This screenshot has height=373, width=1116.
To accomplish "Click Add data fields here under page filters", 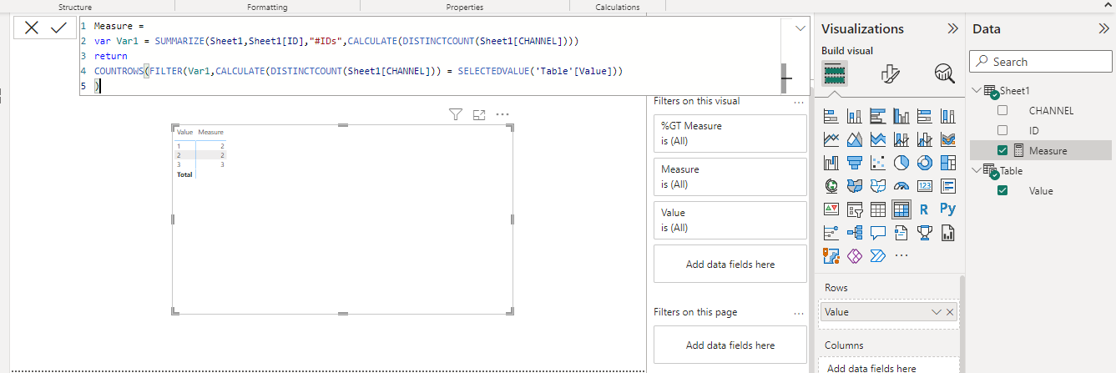I will [730, 345].
